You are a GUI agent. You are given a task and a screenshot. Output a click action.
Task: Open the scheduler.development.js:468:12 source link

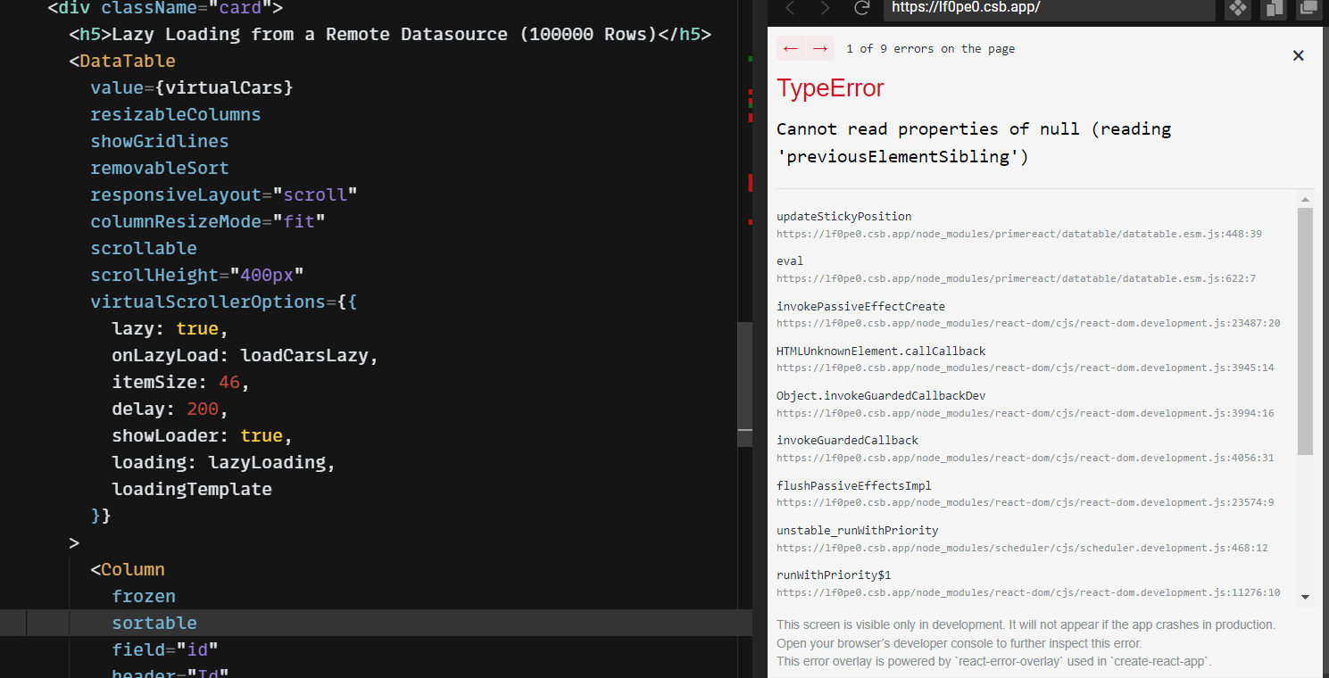(1022, 548)
